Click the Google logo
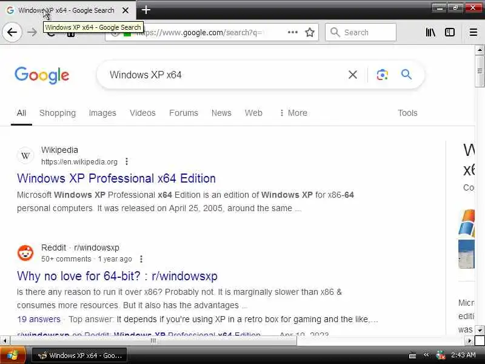 42,75
